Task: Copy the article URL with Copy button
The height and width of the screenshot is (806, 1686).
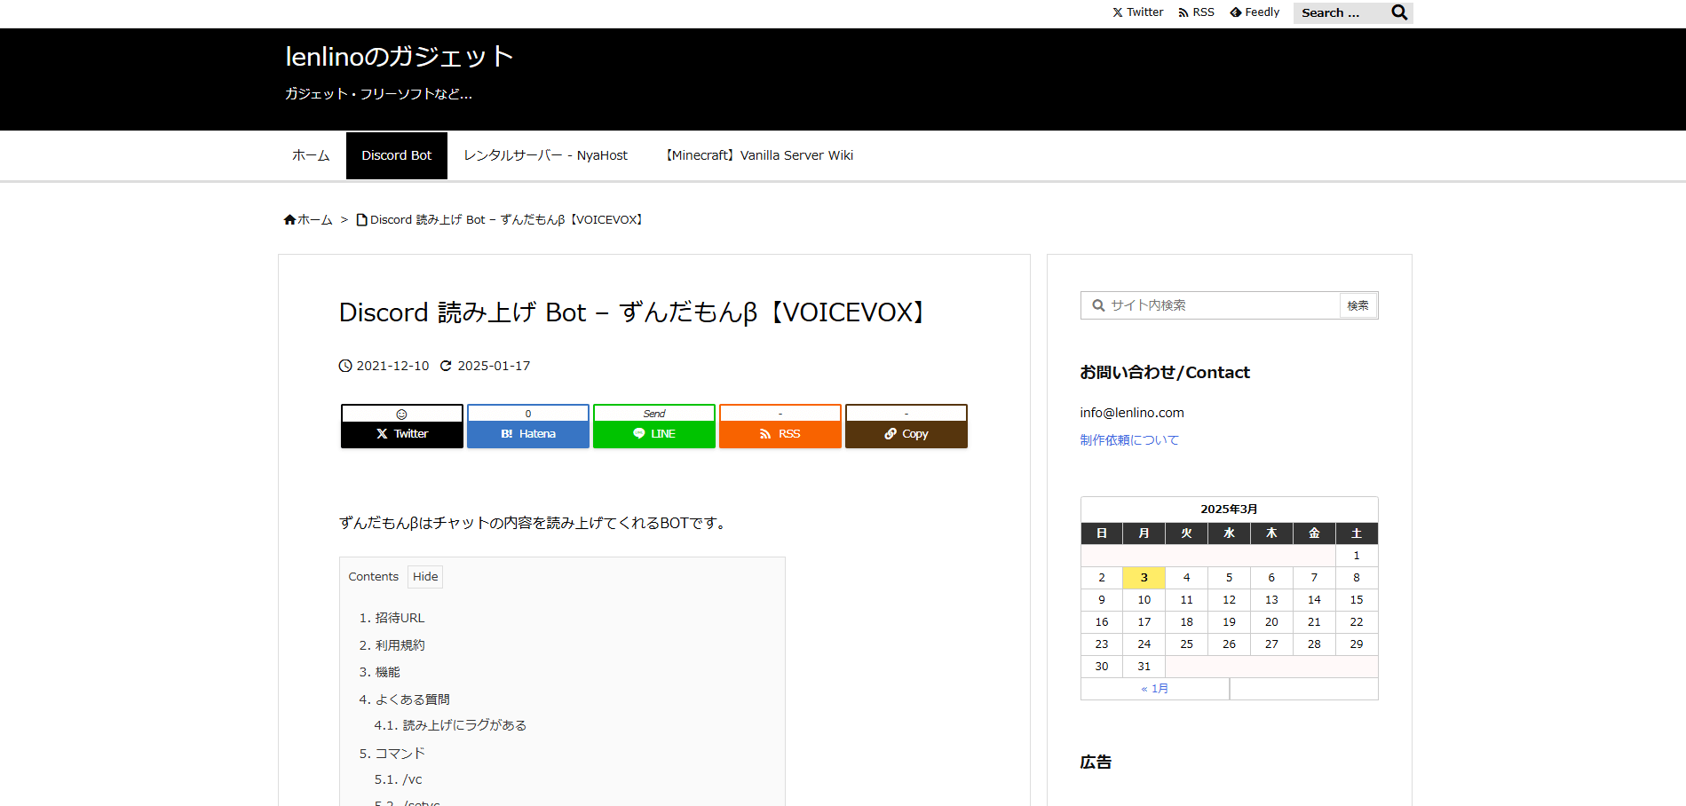Action: pos(906,434)
